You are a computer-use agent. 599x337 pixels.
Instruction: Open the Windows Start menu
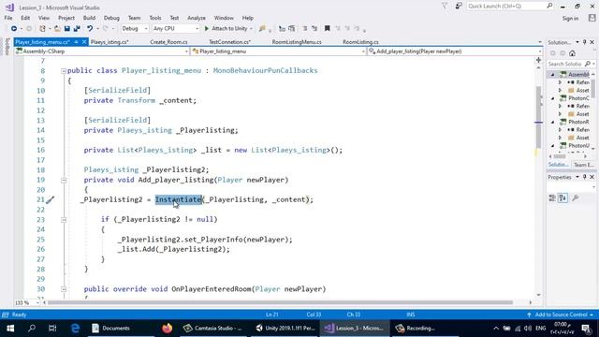pos(10,329)
